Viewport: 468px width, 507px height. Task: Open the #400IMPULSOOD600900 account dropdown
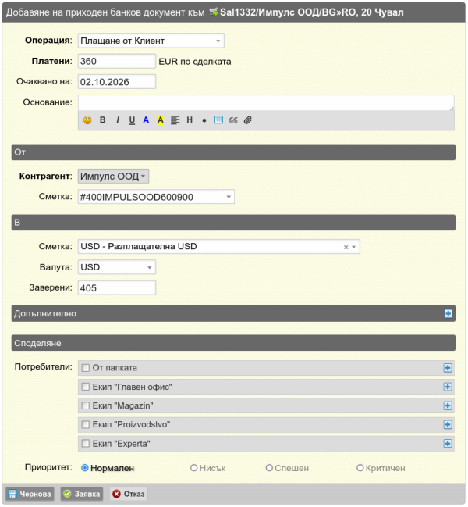156,197
